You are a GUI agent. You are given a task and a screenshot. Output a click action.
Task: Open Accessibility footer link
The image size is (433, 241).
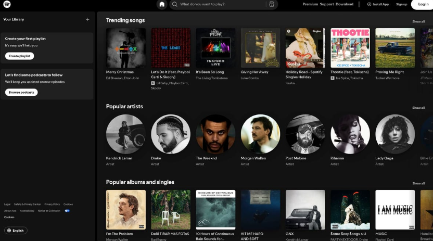click(27, 211)
